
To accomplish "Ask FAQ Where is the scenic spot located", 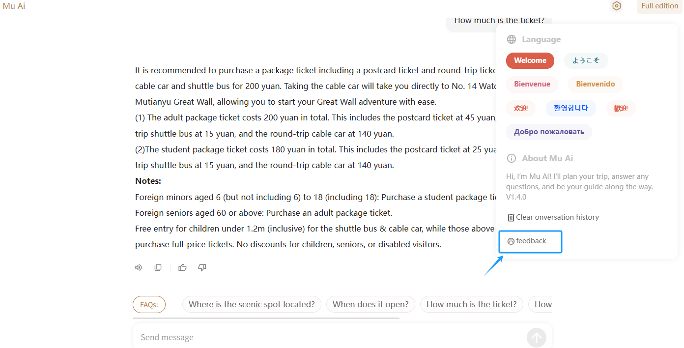I will [x=252, y=304].
